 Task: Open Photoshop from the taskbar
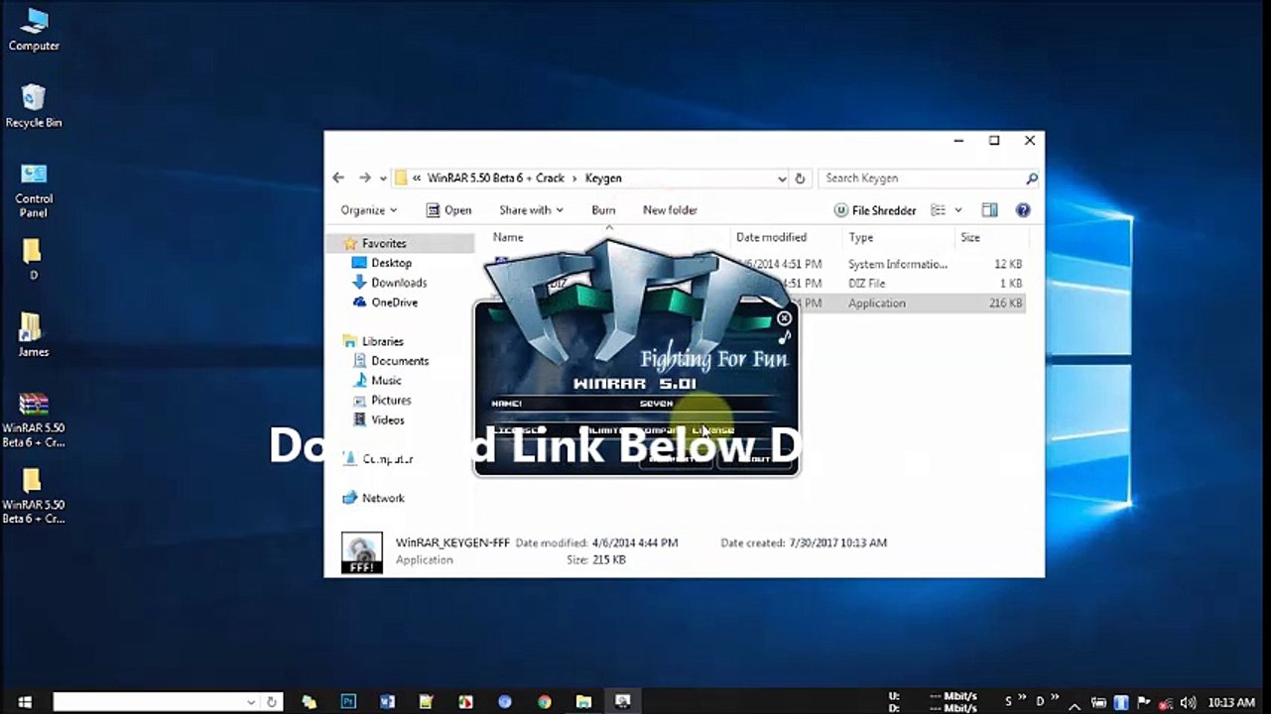click(348, 702)
